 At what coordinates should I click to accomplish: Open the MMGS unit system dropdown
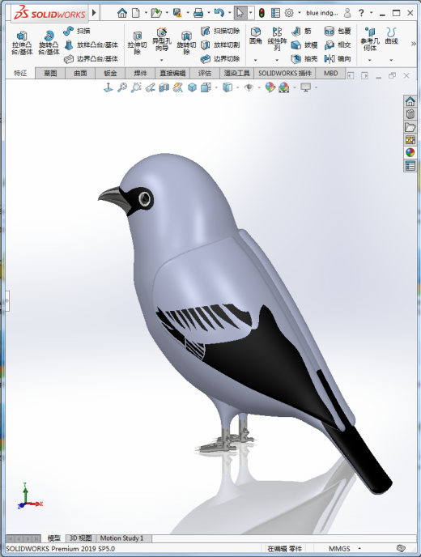[359, 548]
